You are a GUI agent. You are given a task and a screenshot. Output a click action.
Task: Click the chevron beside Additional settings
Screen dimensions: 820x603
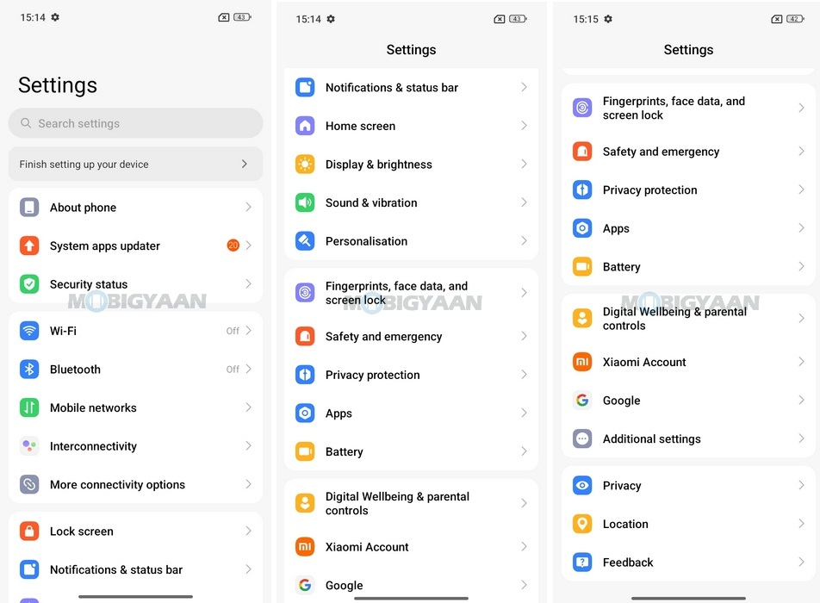coord(801,438)
